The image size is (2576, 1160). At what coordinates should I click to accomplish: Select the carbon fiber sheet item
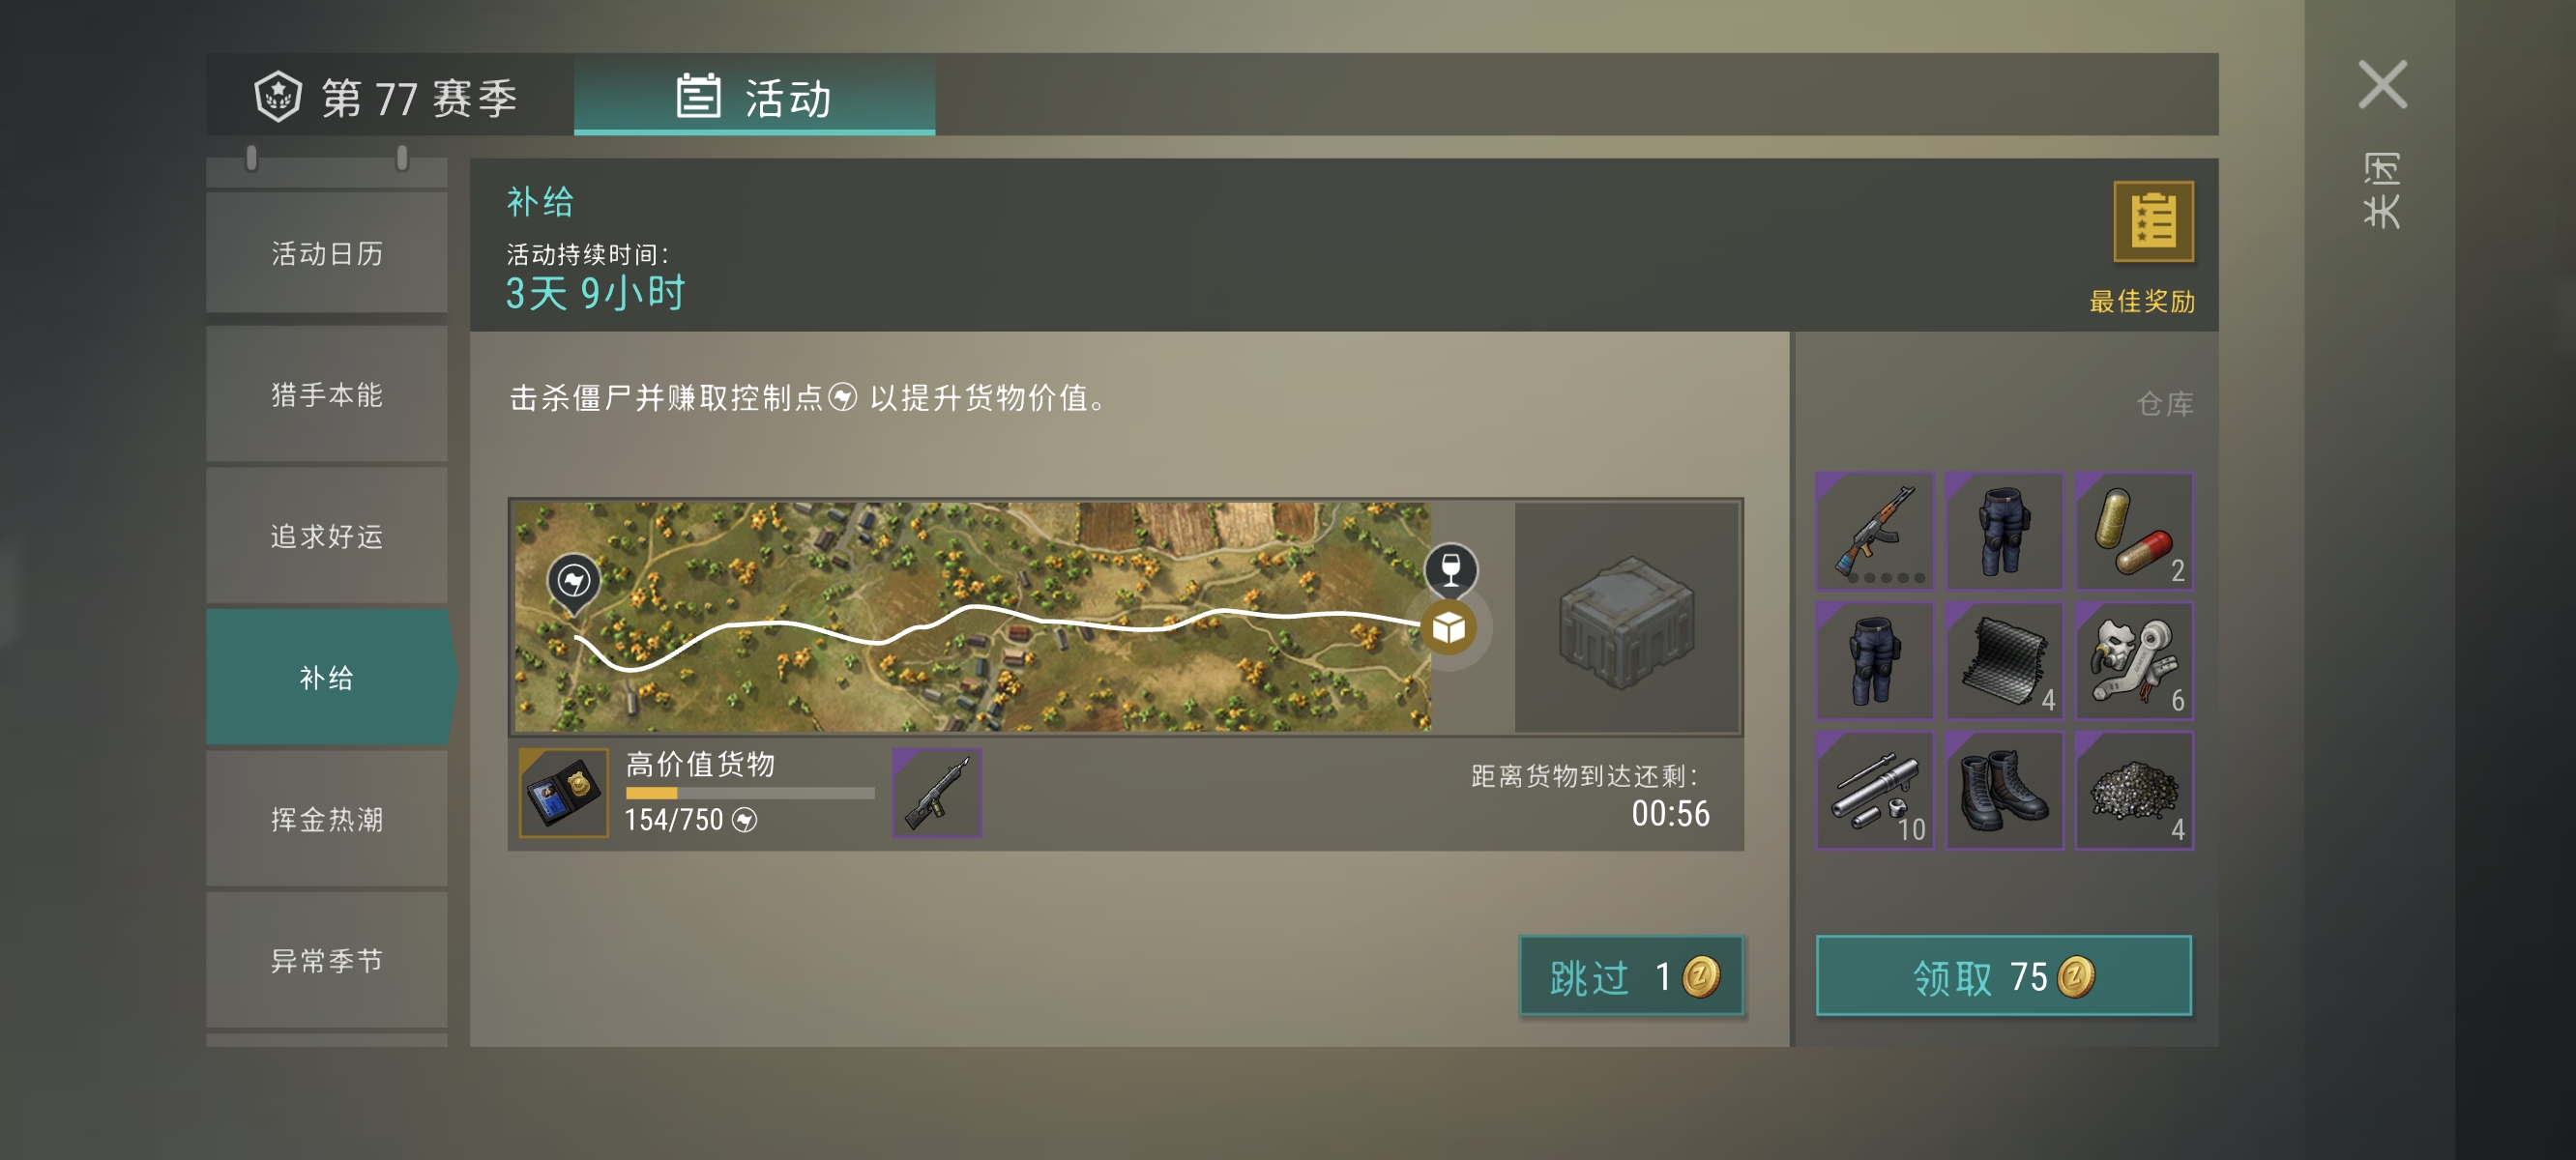2004,660
